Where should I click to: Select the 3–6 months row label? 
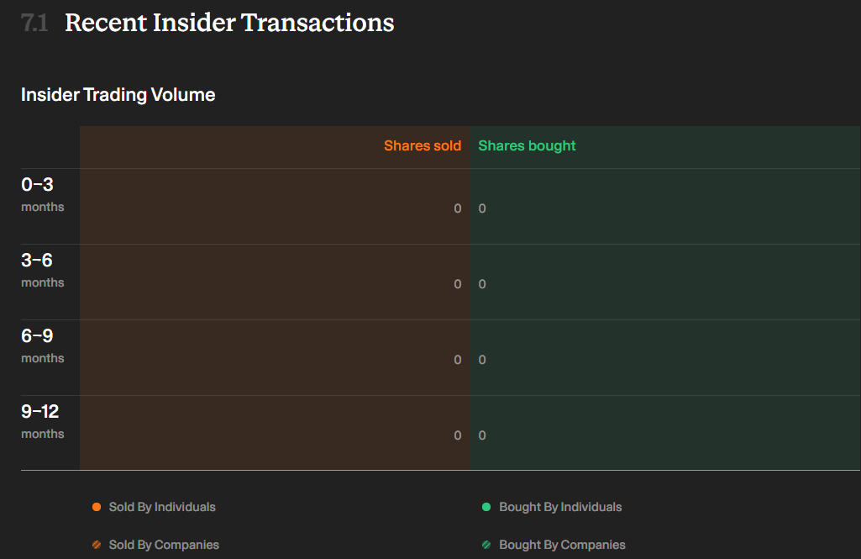42,270
